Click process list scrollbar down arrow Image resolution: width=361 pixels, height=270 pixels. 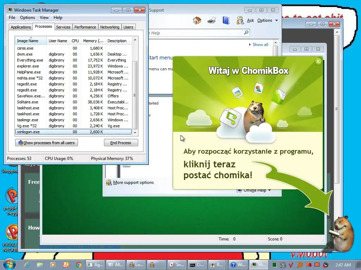135,132
